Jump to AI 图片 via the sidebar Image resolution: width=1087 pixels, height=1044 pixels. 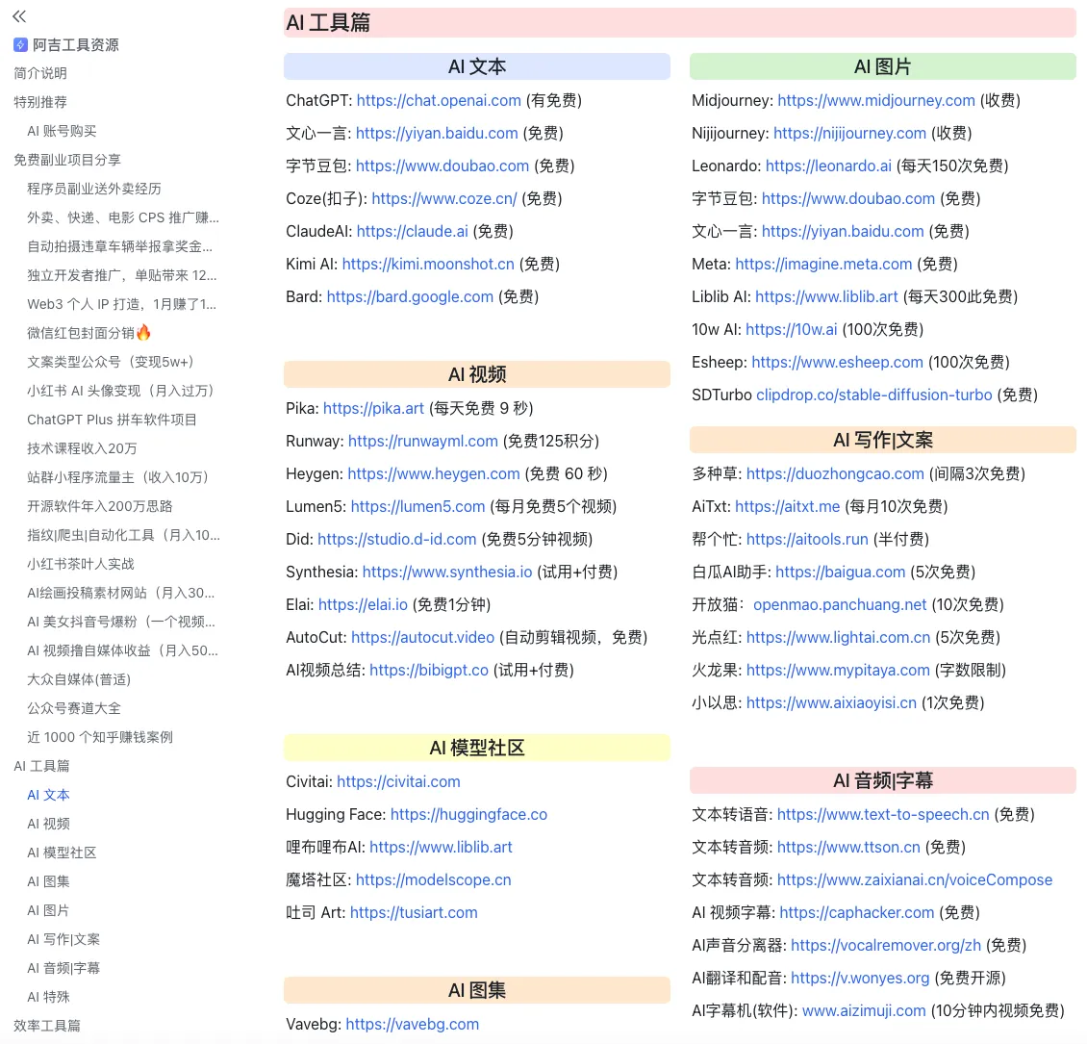(48, 910)
